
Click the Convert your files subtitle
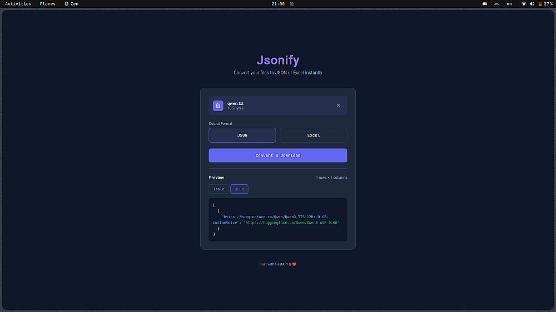(278, 73)
